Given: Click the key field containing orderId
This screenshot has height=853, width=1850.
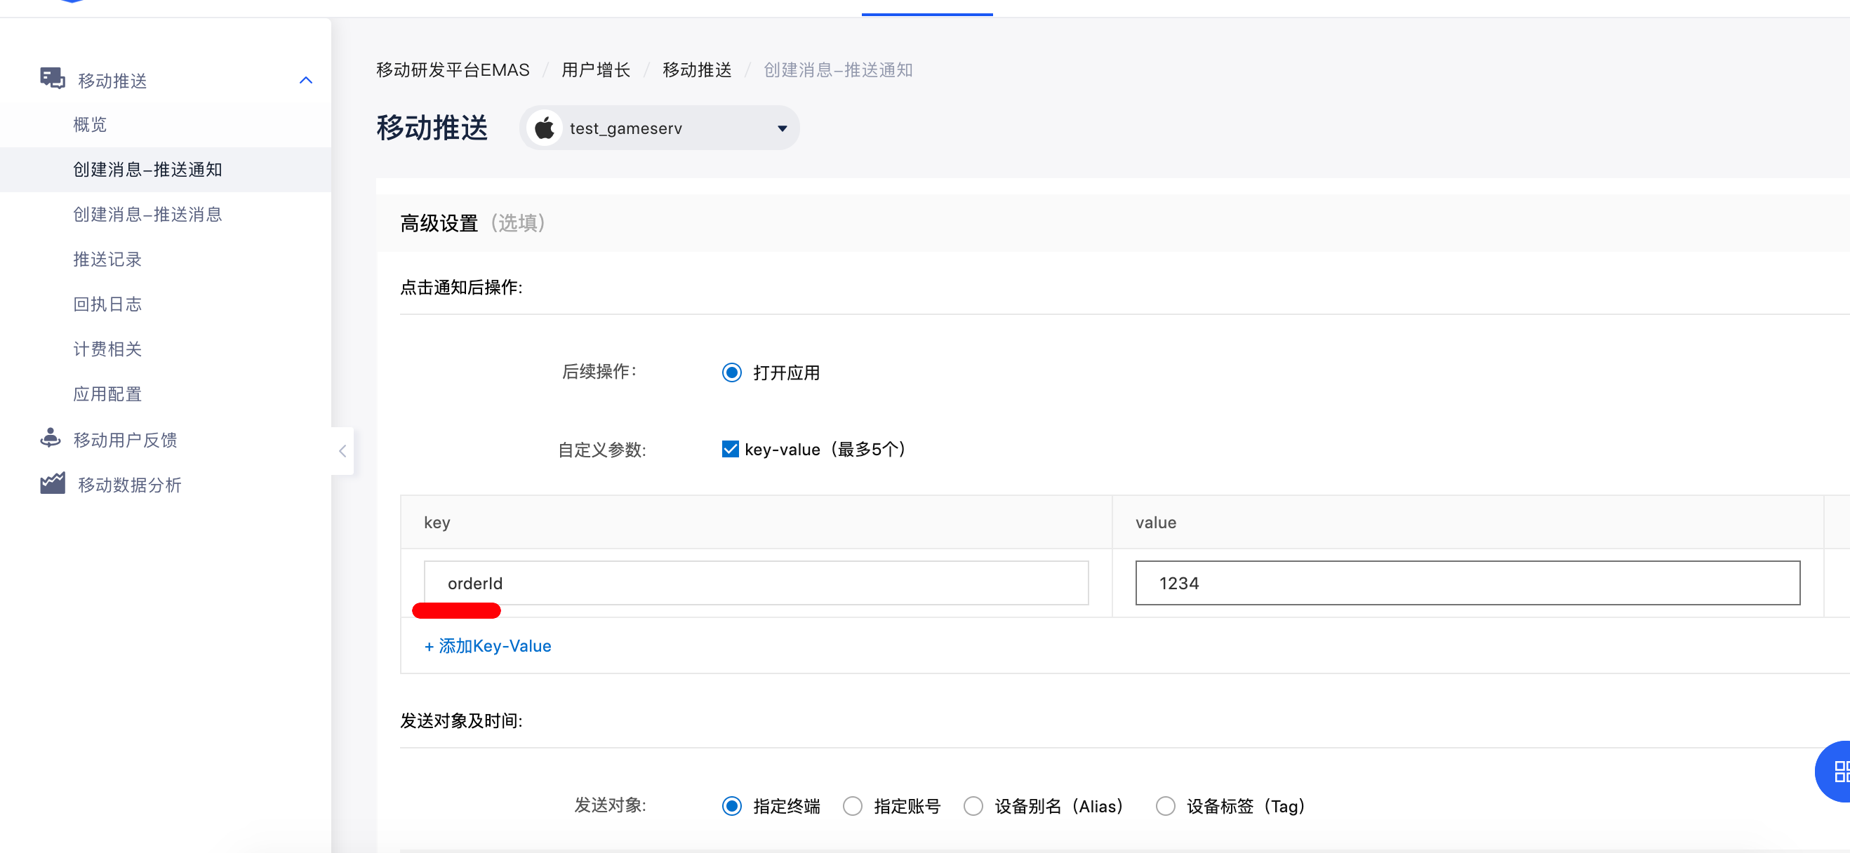Looking at the screenshot, I should coord(757,583).
